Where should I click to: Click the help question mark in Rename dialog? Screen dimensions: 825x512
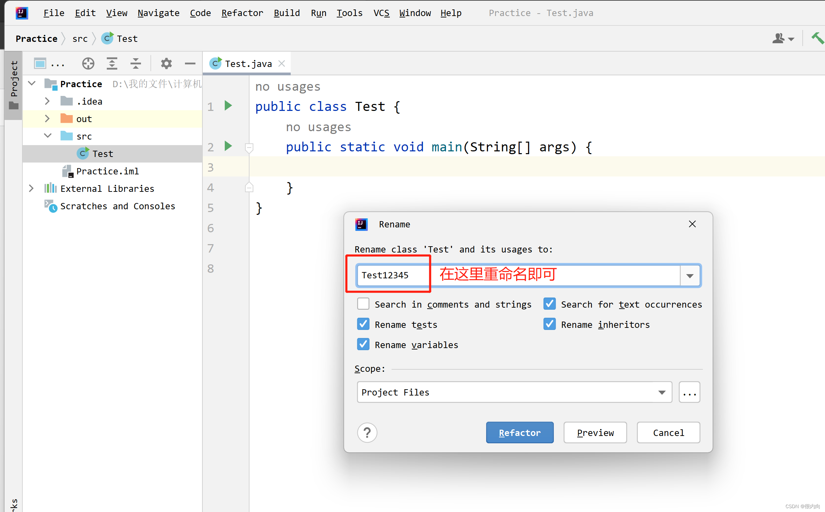367,432
